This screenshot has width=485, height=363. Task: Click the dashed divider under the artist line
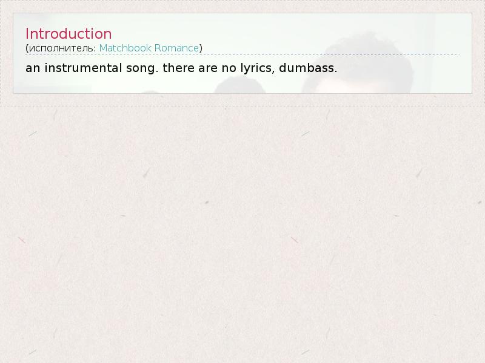point(242,54)
